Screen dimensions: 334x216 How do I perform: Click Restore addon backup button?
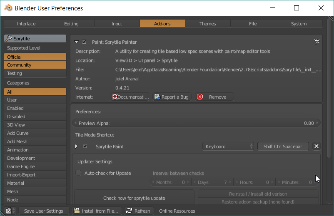258,202
